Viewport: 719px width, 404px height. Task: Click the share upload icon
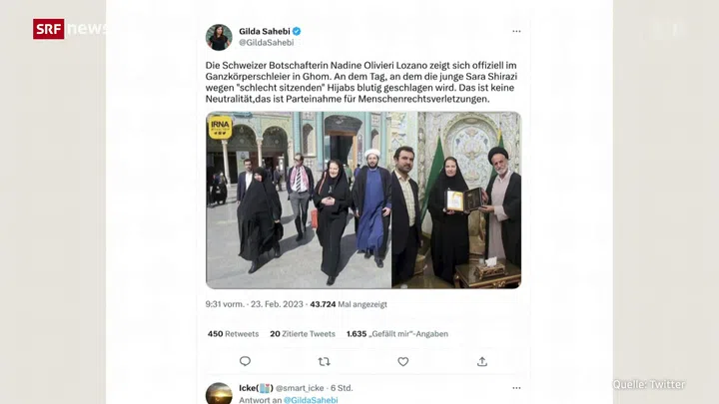pos(482,361)
